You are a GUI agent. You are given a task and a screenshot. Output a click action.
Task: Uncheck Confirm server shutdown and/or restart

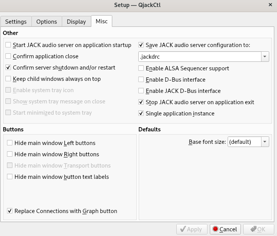9,68
